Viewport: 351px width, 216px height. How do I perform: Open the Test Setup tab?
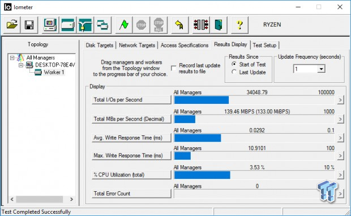(x=264, y=45)
